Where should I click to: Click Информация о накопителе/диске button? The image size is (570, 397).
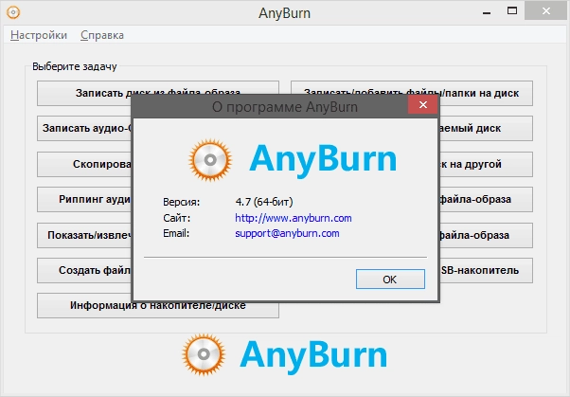[x=158, y=309]
